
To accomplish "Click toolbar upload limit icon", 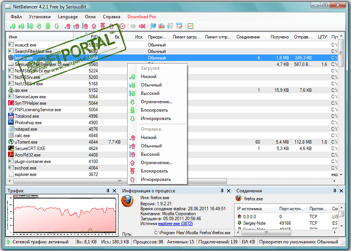I will tap(94, 26).
